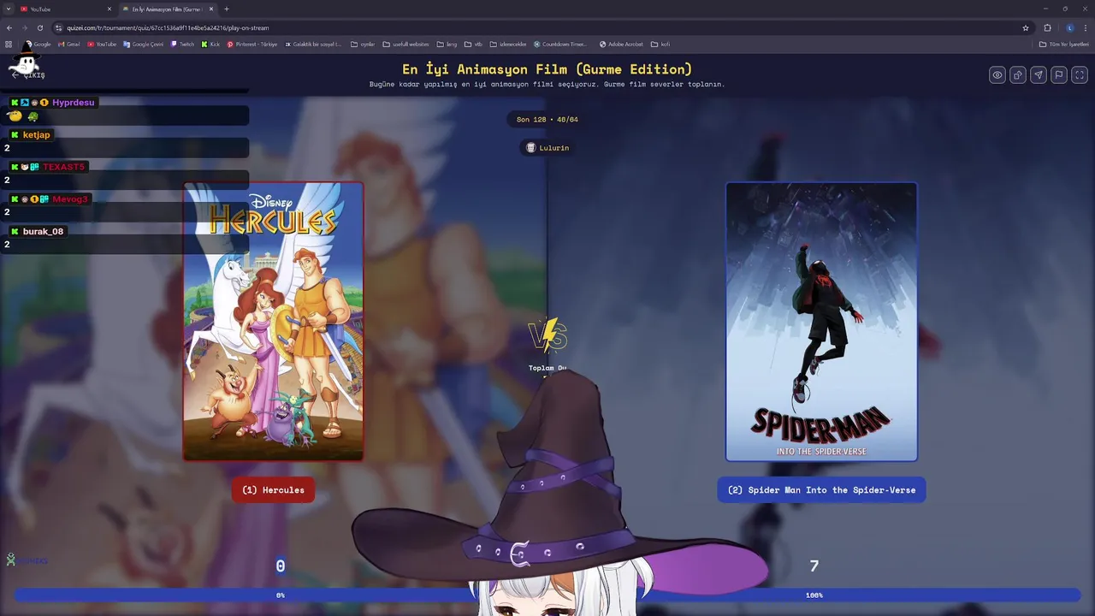Open Chrome three-dot menu
This screenshot has height=616, width=1095.
(1085, 27)
